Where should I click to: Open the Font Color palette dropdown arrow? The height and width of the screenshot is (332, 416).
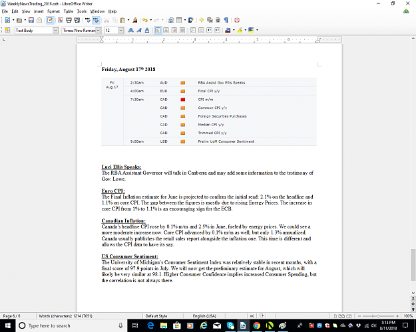pyautogui.click(x=234, y=30)
